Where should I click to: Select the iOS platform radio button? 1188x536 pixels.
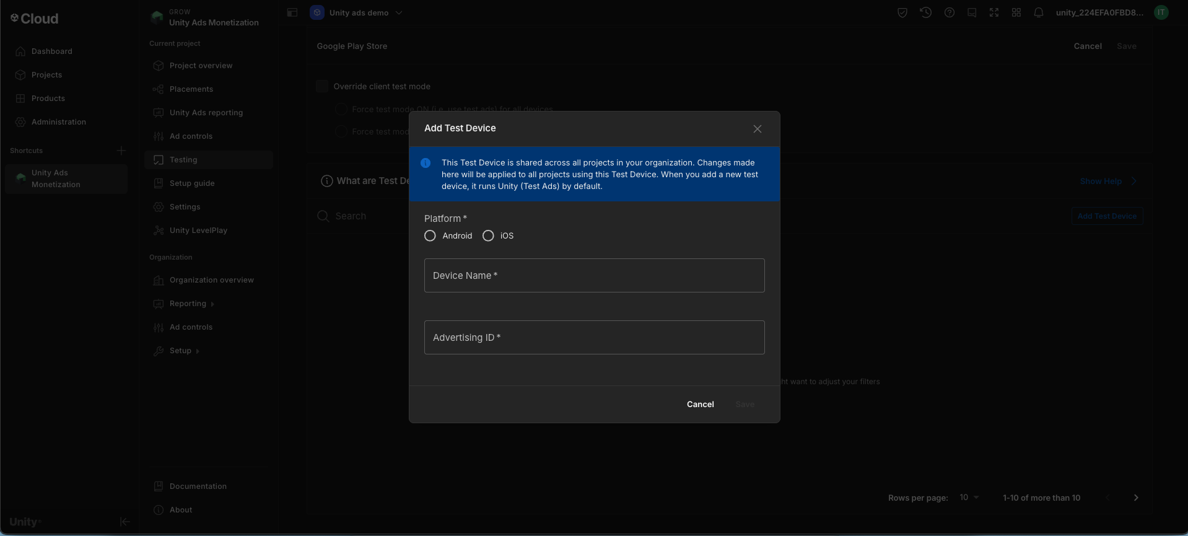488,236
